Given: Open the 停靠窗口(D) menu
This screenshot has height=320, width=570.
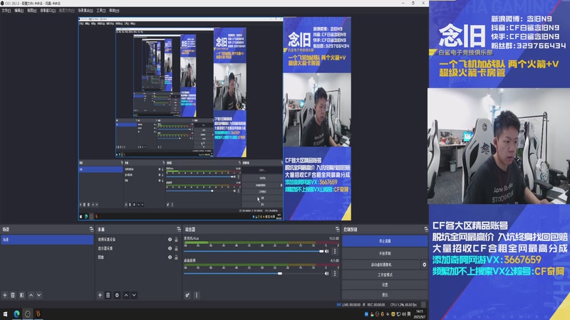Looking at the screenshot, I should click(48, 11).
